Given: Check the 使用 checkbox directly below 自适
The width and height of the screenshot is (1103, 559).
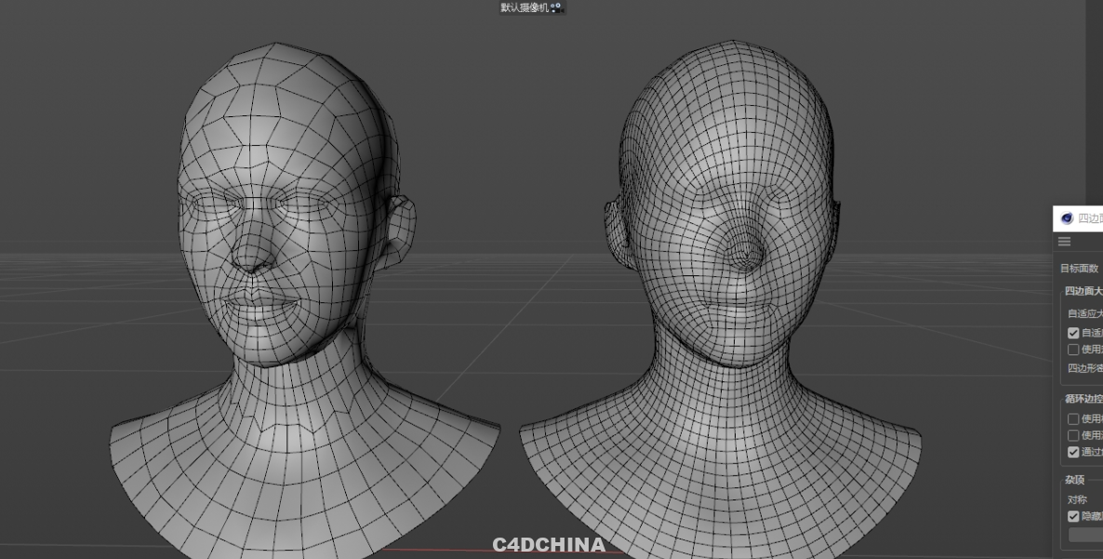Looking at the screenshot, I should click(1073, 350).
